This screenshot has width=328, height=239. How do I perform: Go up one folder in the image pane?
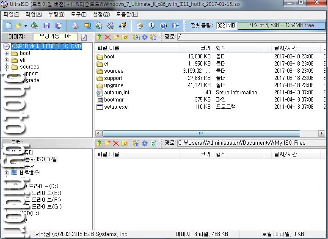pos(99,37)
